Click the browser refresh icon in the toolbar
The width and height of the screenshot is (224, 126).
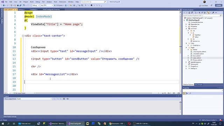(x=66, y=6)
